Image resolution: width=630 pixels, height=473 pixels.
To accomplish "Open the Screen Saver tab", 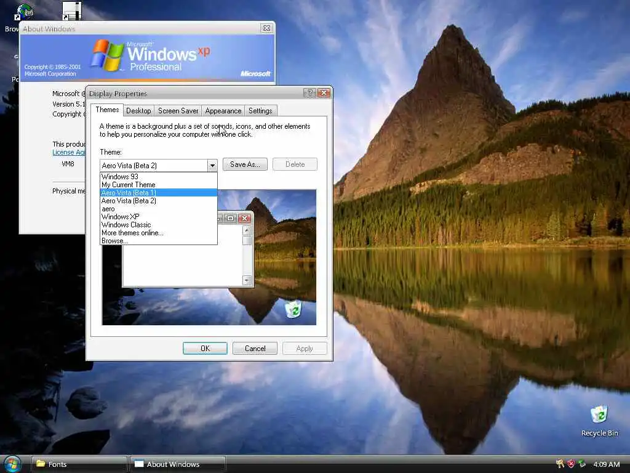I will tap(178, 111).
